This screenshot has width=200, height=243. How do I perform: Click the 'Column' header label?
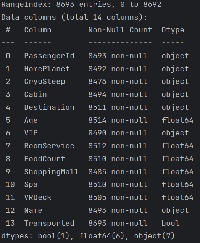tap(38, 30)
